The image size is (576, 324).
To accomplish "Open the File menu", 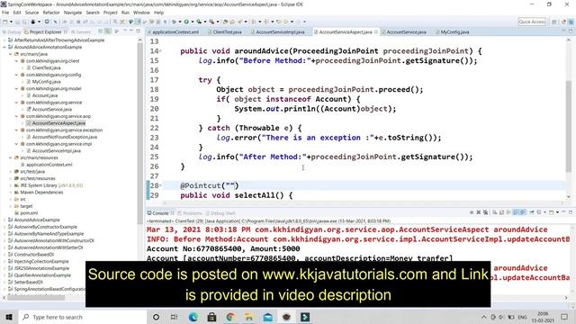I will point(5,13).
